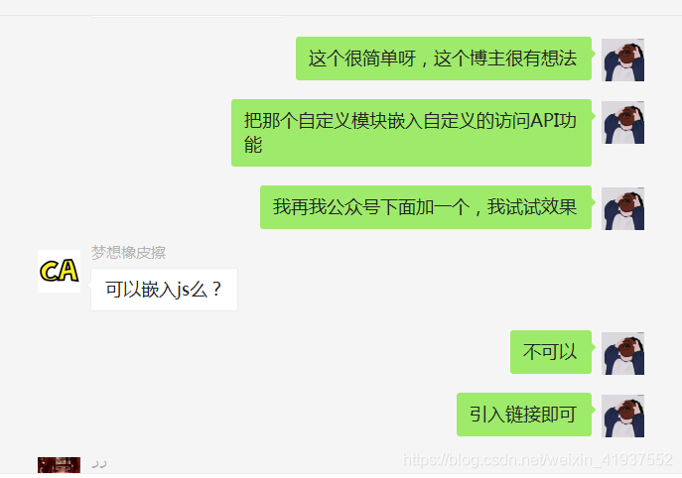
Task: Click avatar beside '不可以' message
Action: pos(622,353)
